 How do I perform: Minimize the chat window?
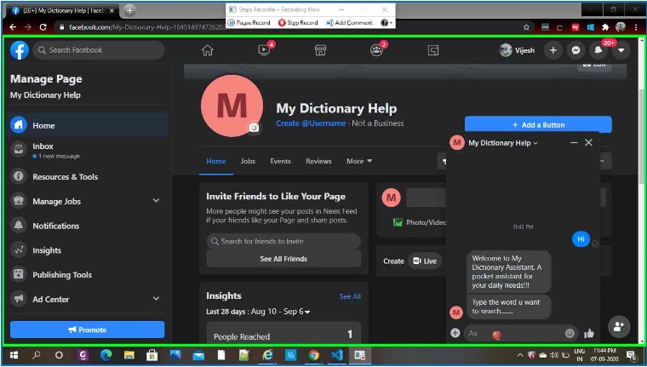[x=574, y=143]
